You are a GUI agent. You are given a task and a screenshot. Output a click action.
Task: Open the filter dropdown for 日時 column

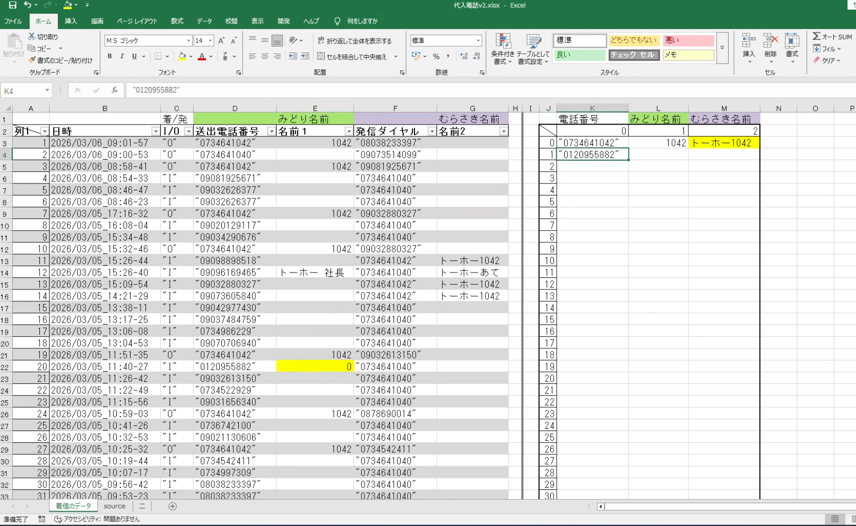tap(155, 131)
